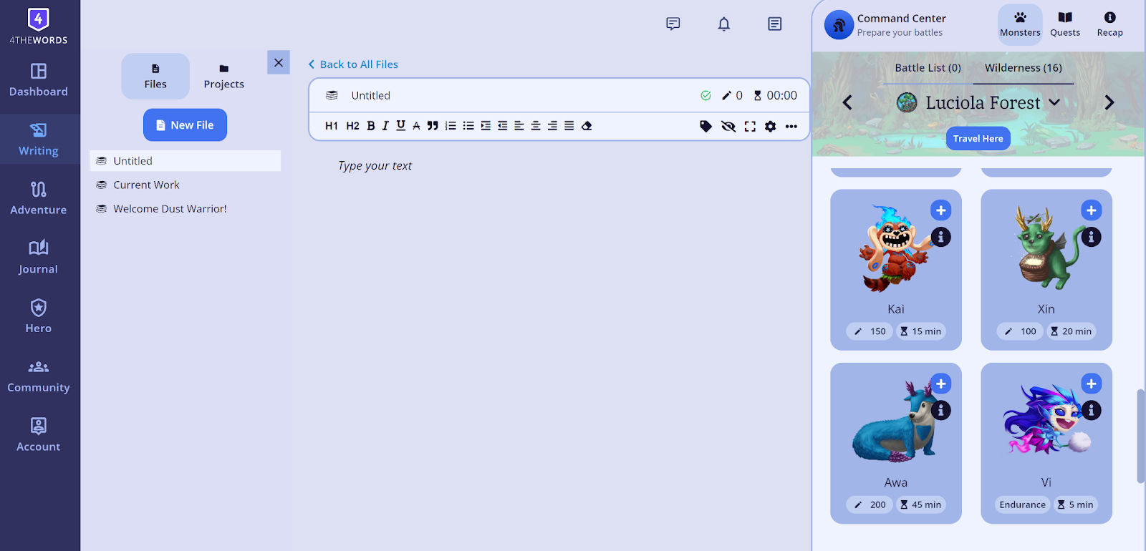
Task: Add Xin to the battle list
Action: click(1092, 210)
